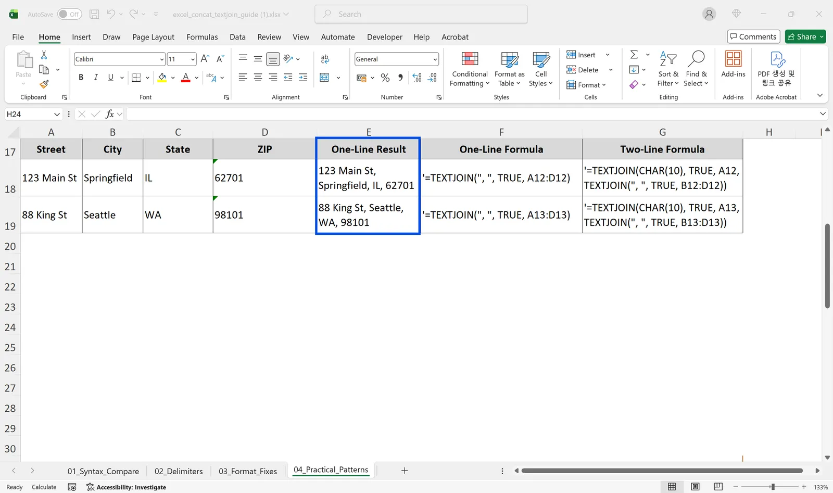Open Accessibility Investigate status item

(126, 487)
